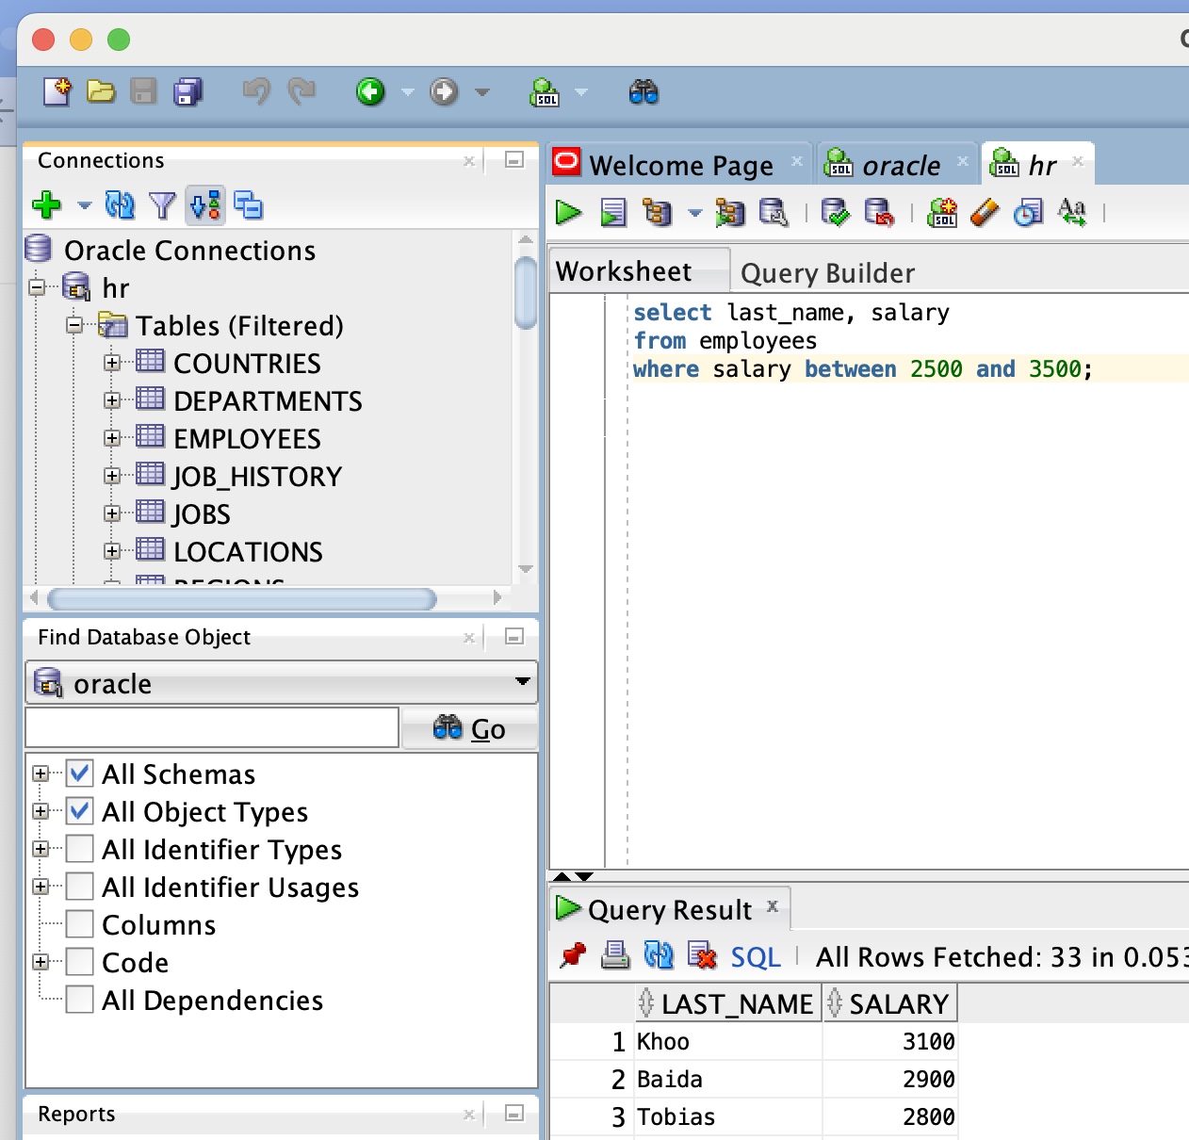
Task: Expand the COUNTRIES table node
Action: pos(112,363)
